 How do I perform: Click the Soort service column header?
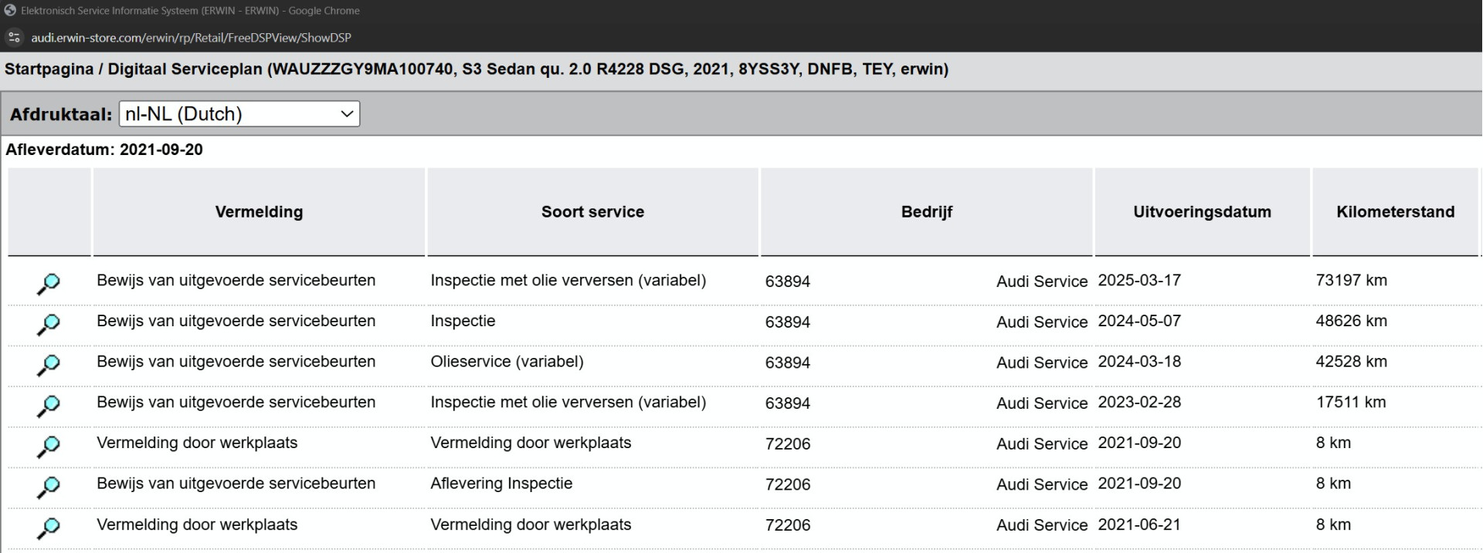(592, 212)
